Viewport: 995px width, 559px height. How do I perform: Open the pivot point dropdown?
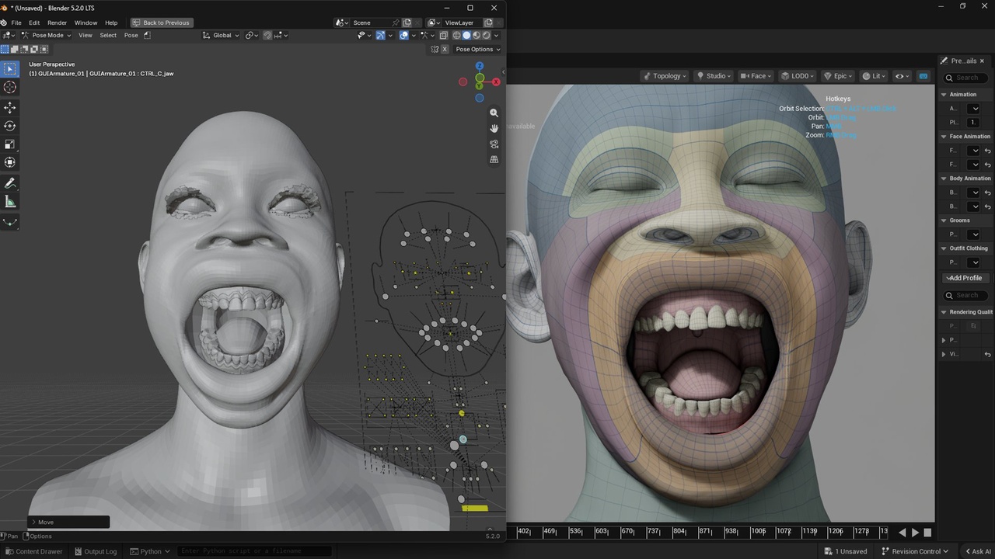coord(253,35)
